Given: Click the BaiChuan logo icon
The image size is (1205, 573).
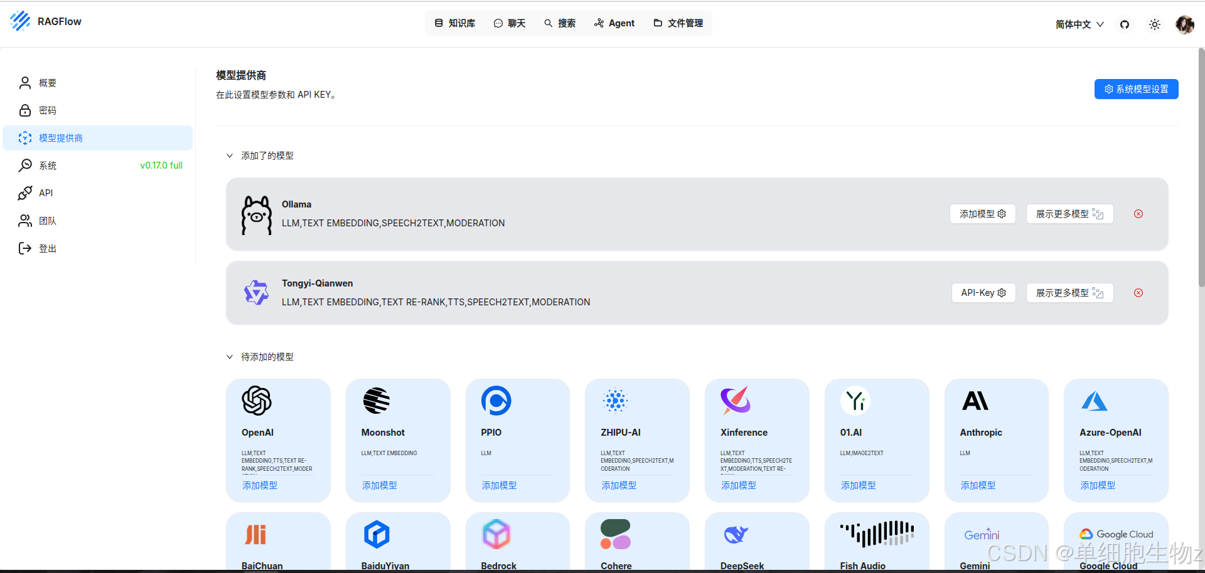Looking at the screenshot, I should pyautogui.click(x=255, y=535).
